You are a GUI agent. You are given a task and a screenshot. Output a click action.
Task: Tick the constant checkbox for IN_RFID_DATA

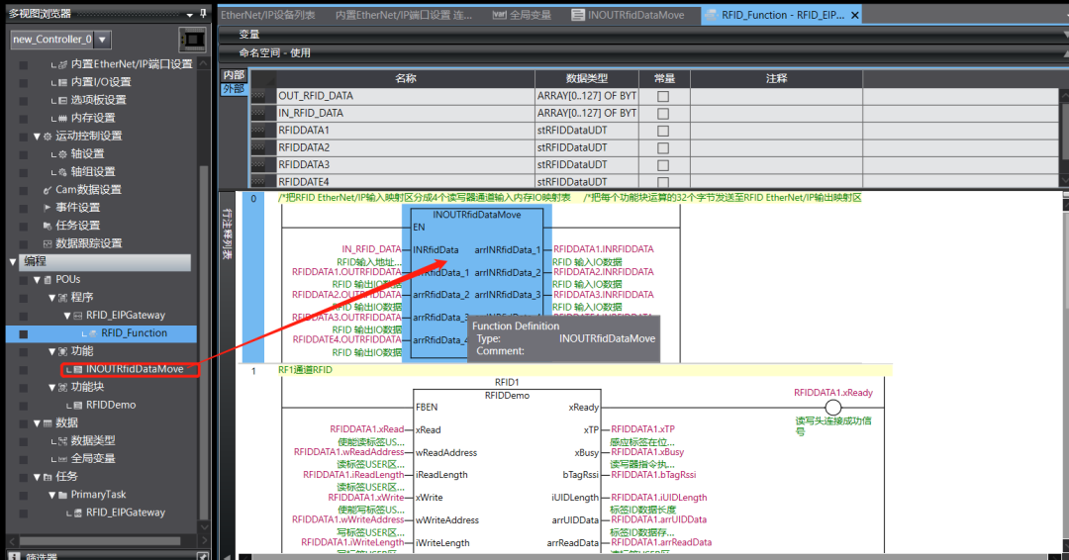(x=663, y=114)
